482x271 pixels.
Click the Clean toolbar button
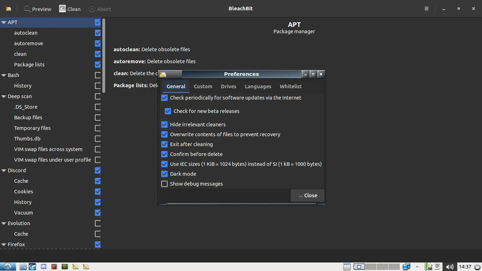[70, 9]
